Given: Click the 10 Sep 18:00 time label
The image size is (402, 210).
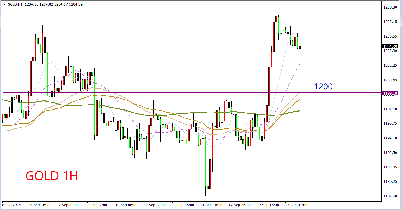Looking at the screenshot, I should click(x=155, y=205).
